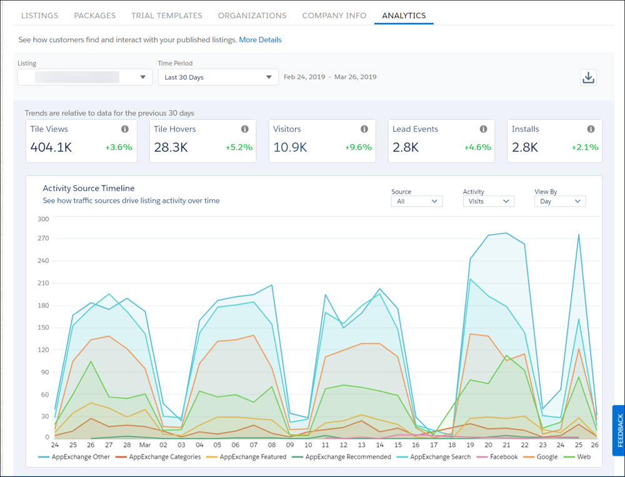The height and width of the screenshot is (477, 625).
Task: Open the Time Period dropdown
Action: (x=218, y=77)
